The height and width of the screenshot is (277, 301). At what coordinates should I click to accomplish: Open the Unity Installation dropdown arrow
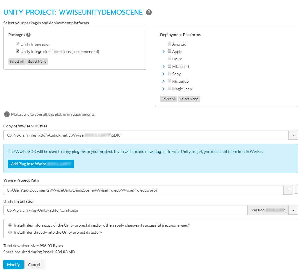click(x=293, y=210)
